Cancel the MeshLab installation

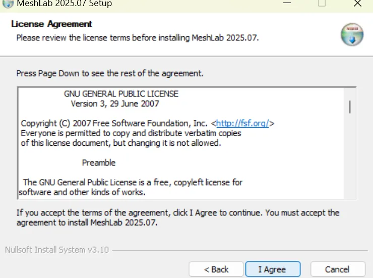tap(338, 269)
